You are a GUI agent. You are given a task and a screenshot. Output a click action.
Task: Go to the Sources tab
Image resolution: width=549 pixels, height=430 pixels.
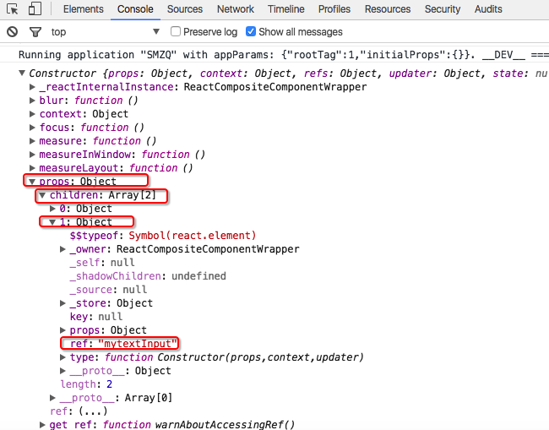pos(184,9)
